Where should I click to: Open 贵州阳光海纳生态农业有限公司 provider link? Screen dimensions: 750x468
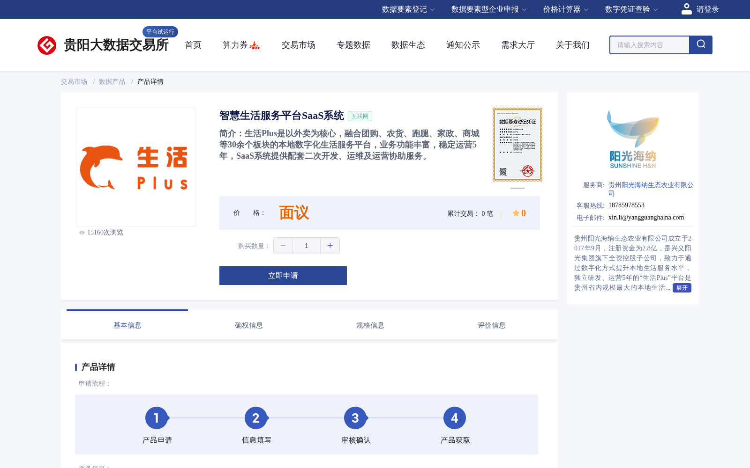(x=651, y=189)
